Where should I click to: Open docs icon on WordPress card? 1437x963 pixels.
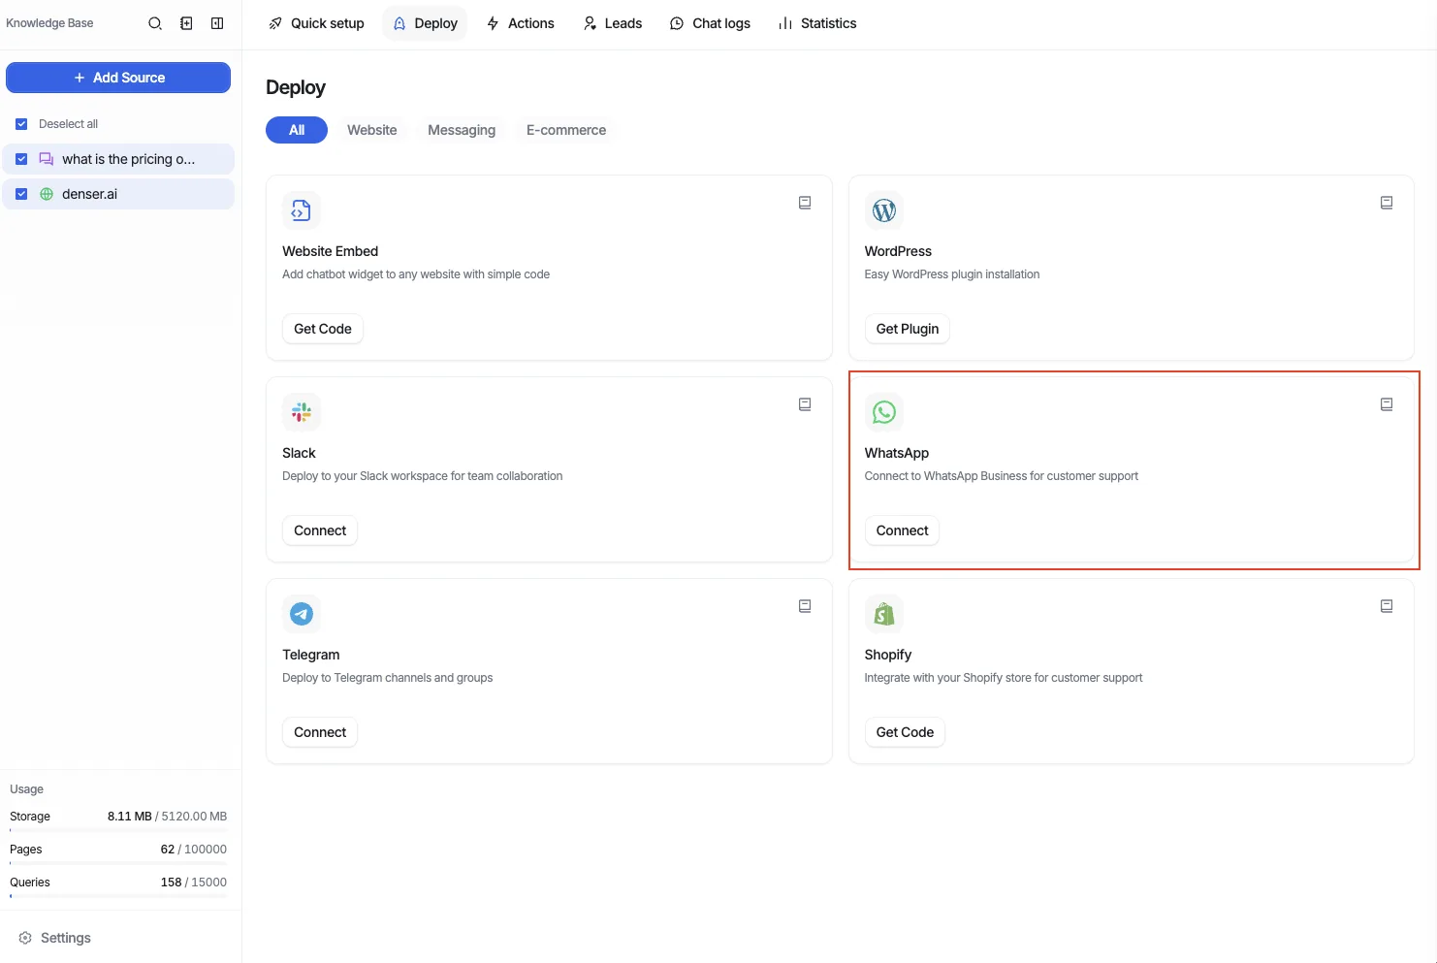coord(1387,203)
